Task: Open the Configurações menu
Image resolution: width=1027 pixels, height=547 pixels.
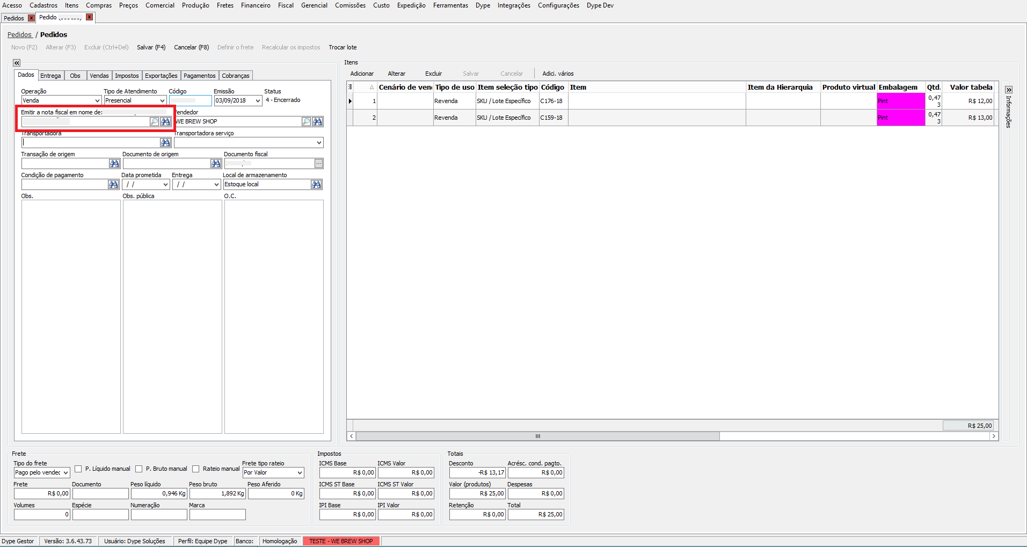Action: [x=558, y=5]
